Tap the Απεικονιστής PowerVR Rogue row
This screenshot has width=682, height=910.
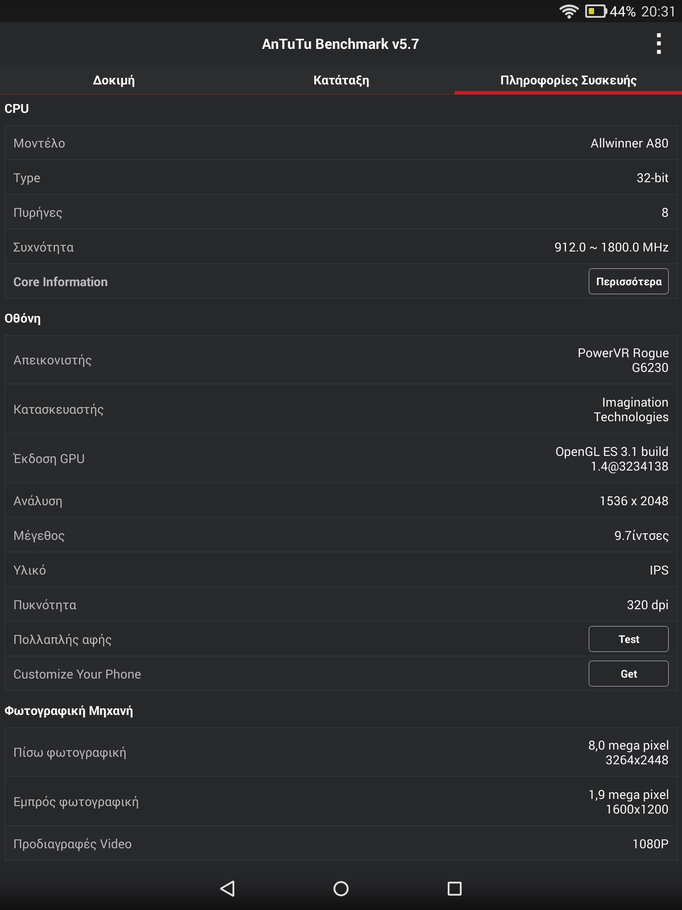341,360
